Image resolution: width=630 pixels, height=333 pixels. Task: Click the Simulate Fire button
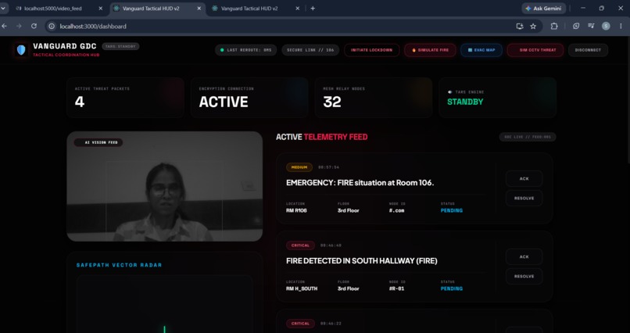pyautogui.click(x=430, y=50)
